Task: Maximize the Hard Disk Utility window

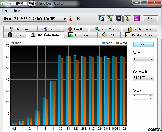Action: [x=144, y=2]
